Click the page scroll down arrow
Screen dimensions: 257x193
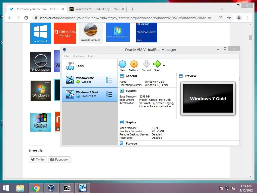click(x=250, y=176)
